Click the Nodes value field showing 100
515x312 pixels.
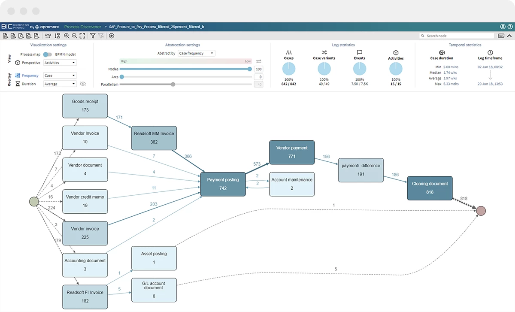pyautogui.click(x=258, y=69)
